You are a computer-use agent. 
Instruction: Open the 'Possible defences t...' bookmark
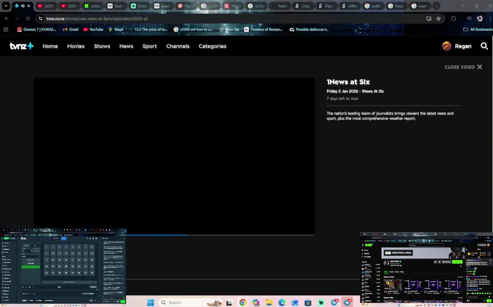(309, 29)
